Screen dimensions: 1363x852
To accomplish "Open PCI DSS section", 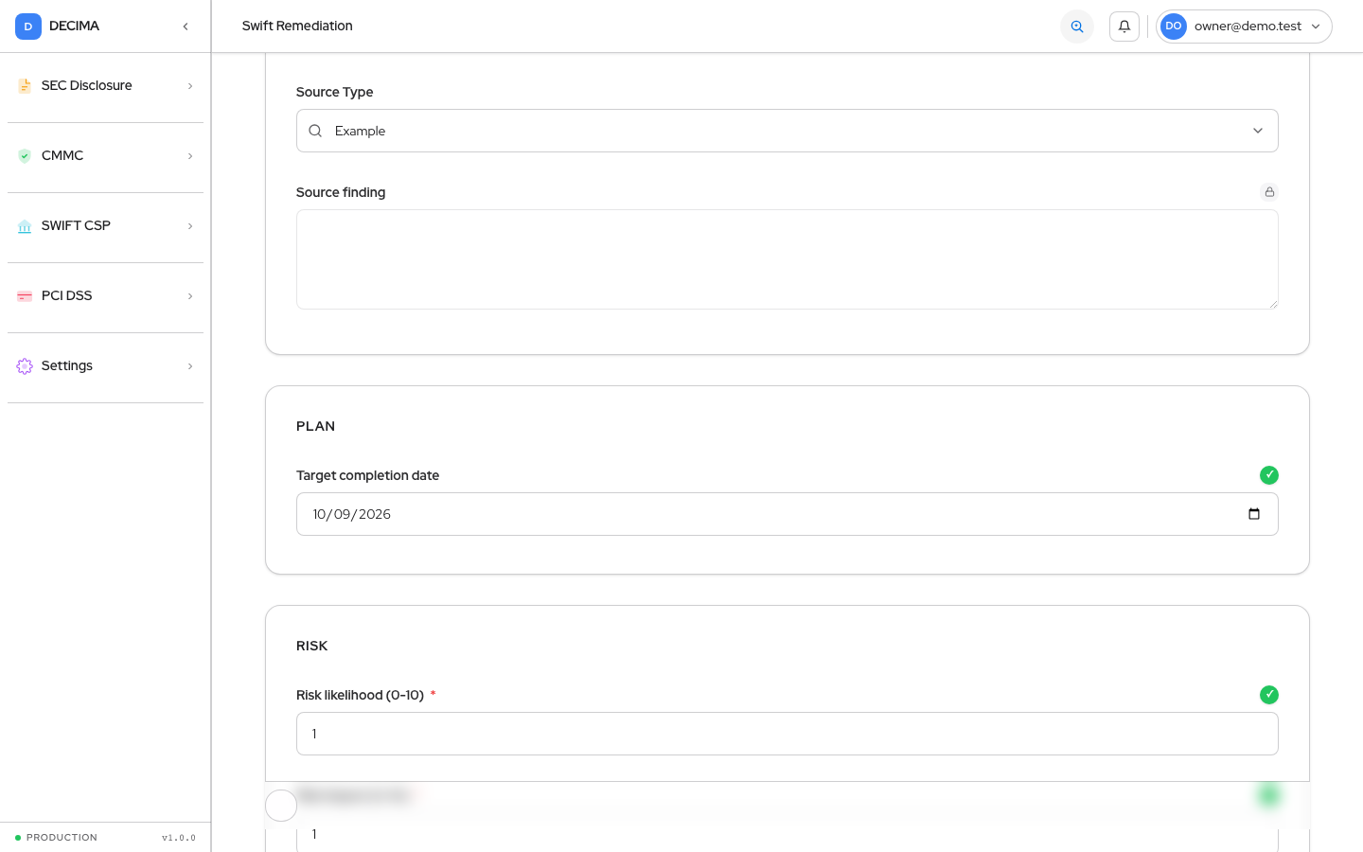I will pos(105,296).
